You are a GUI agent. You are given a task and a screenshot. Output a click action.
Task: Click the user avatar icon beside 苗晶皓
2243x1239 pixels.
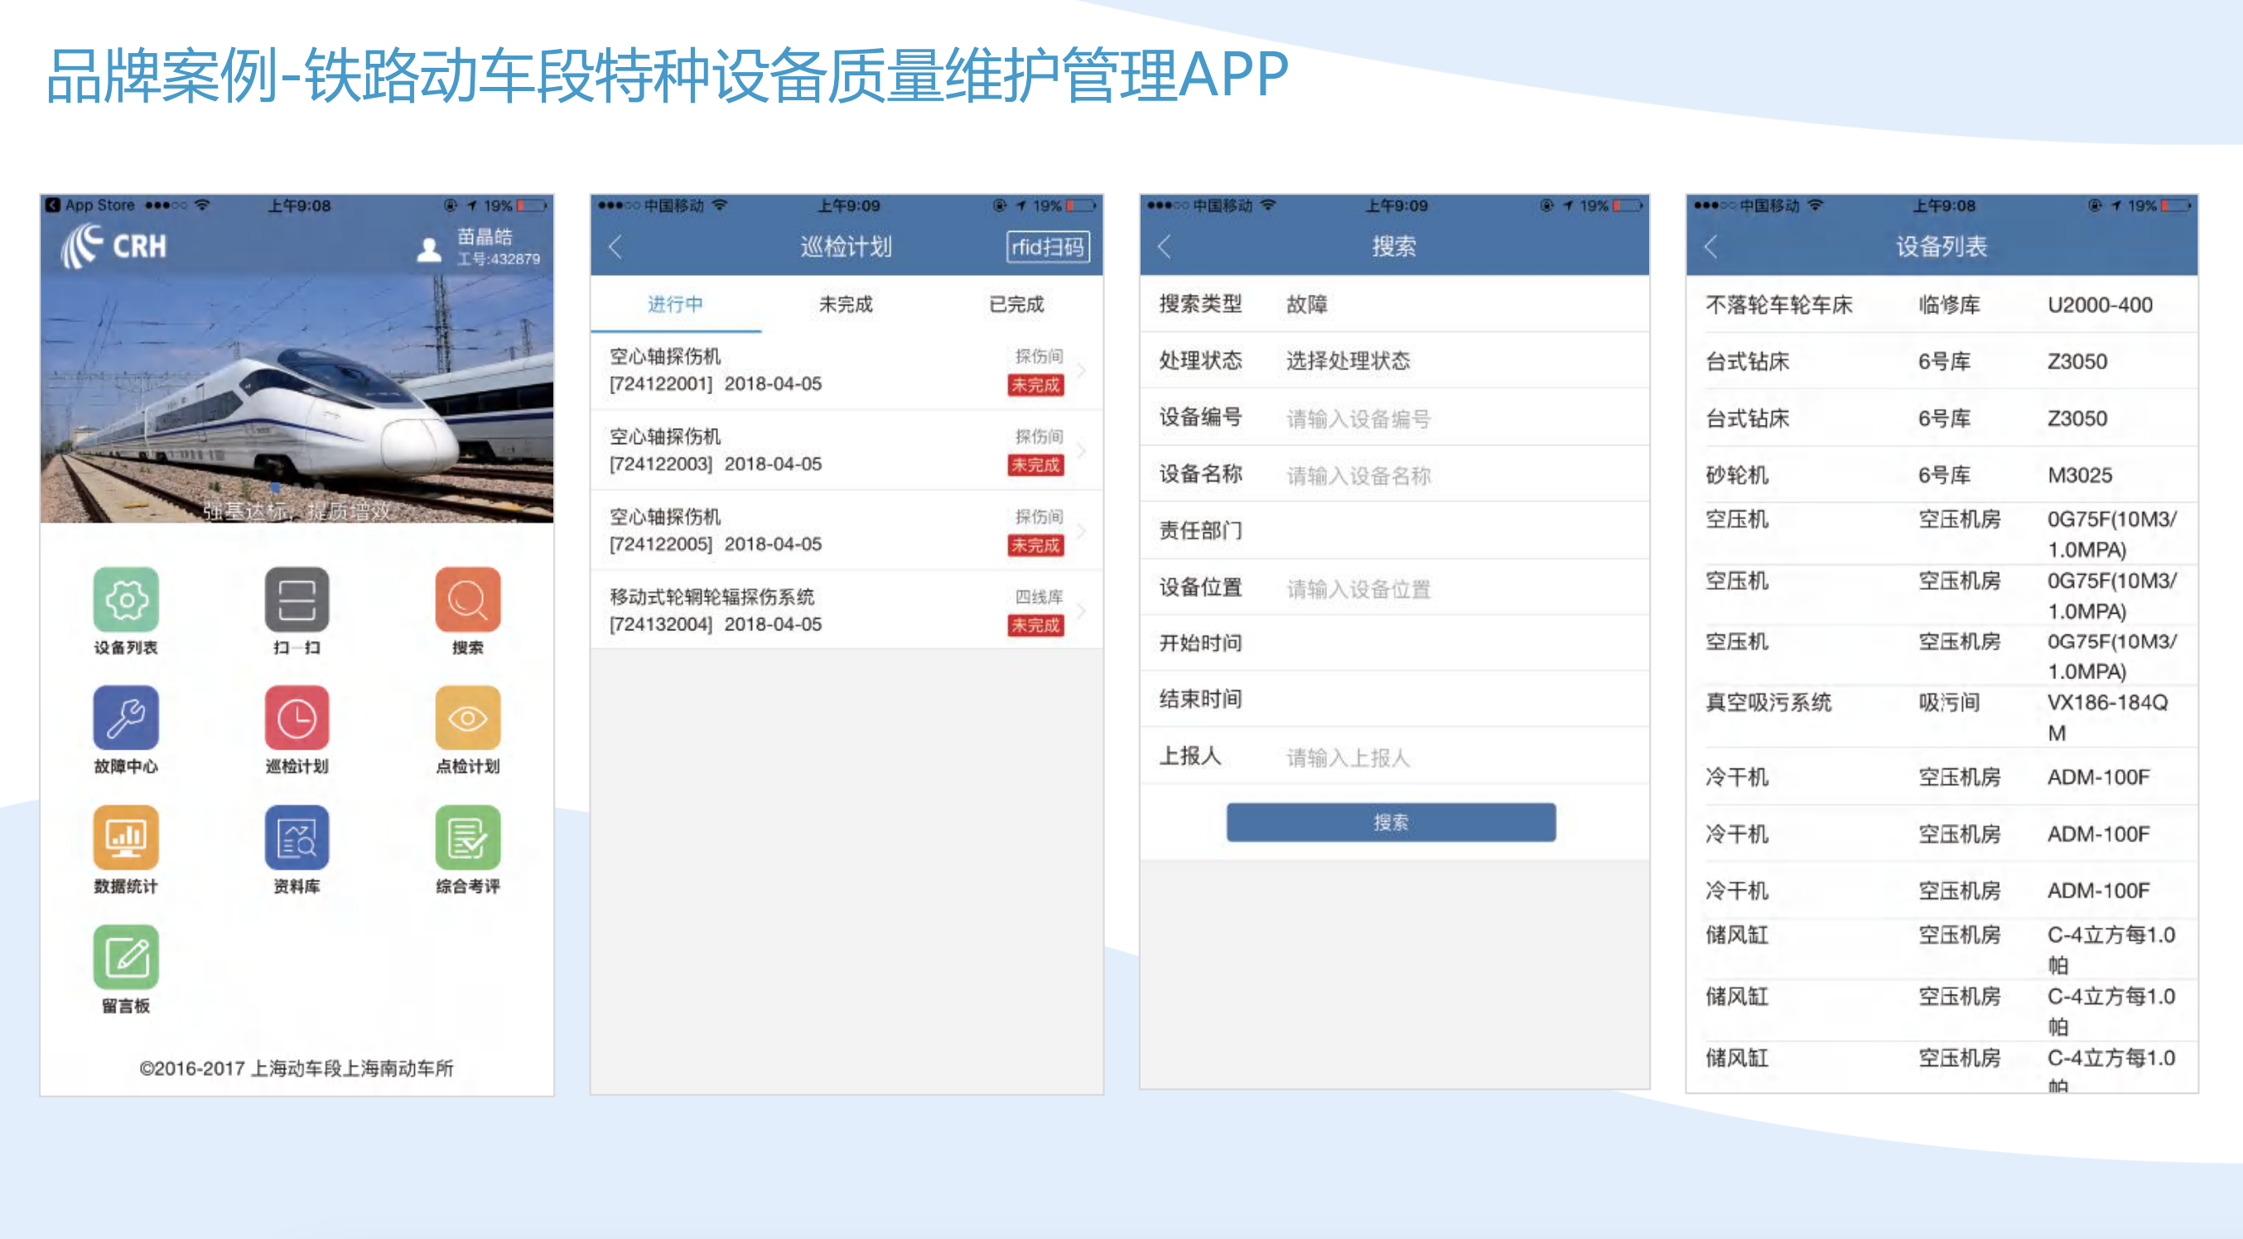pos(429,249)
